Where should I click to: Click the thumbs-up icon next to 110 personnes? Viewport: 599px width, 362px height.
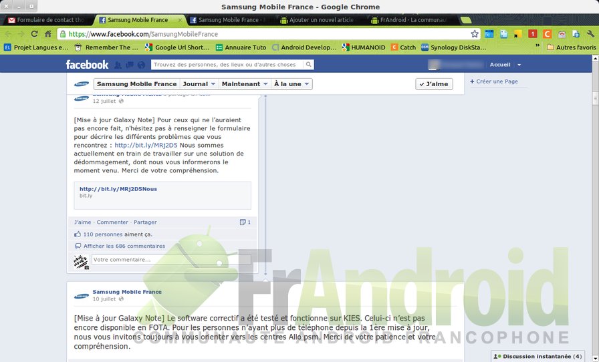[x=78, y=234]
